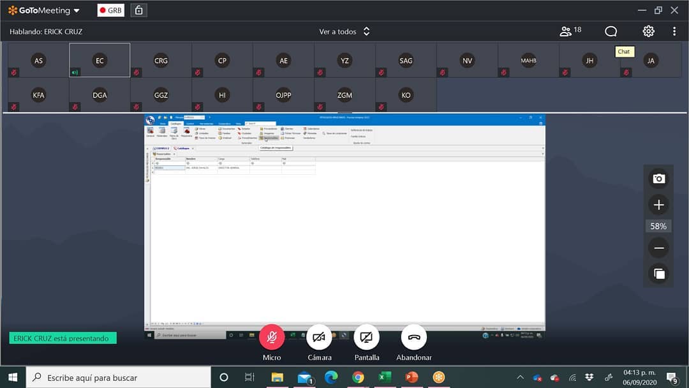Click the GRB recording button
689x388 pixels.
pyautogui.click(x=111, y=10)
